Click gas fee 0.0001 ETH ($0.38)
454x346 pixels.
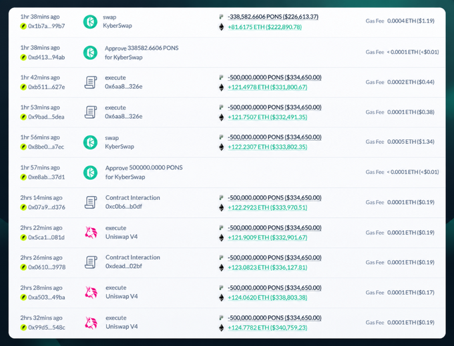411,112
